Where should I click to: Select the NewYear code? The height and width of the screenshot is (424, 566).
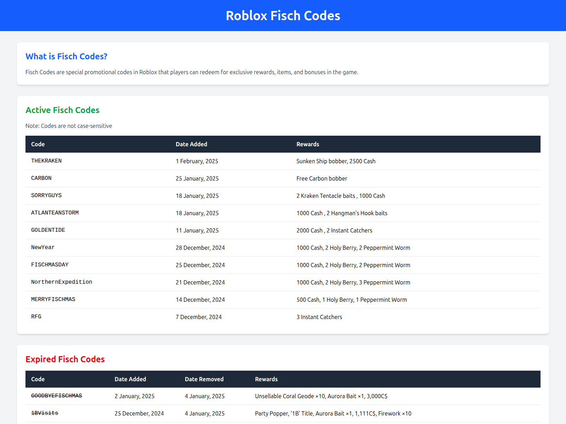(x=43, y=247)
